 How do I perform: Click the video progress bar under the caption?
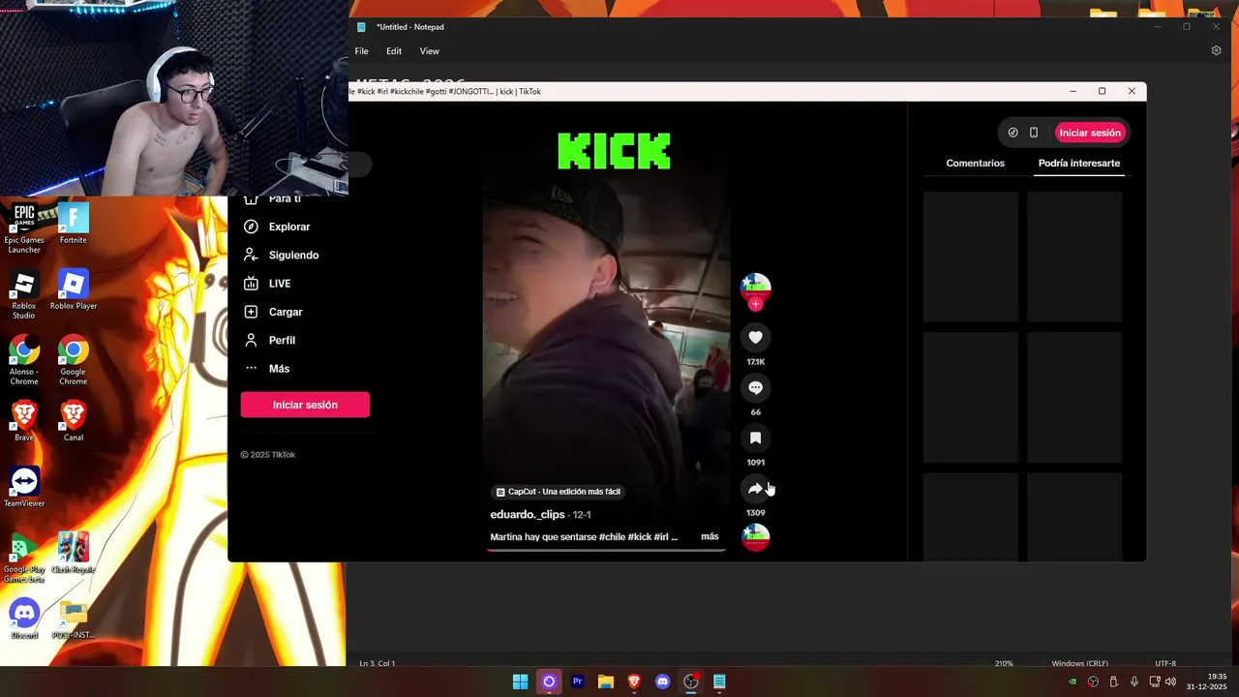606,550
